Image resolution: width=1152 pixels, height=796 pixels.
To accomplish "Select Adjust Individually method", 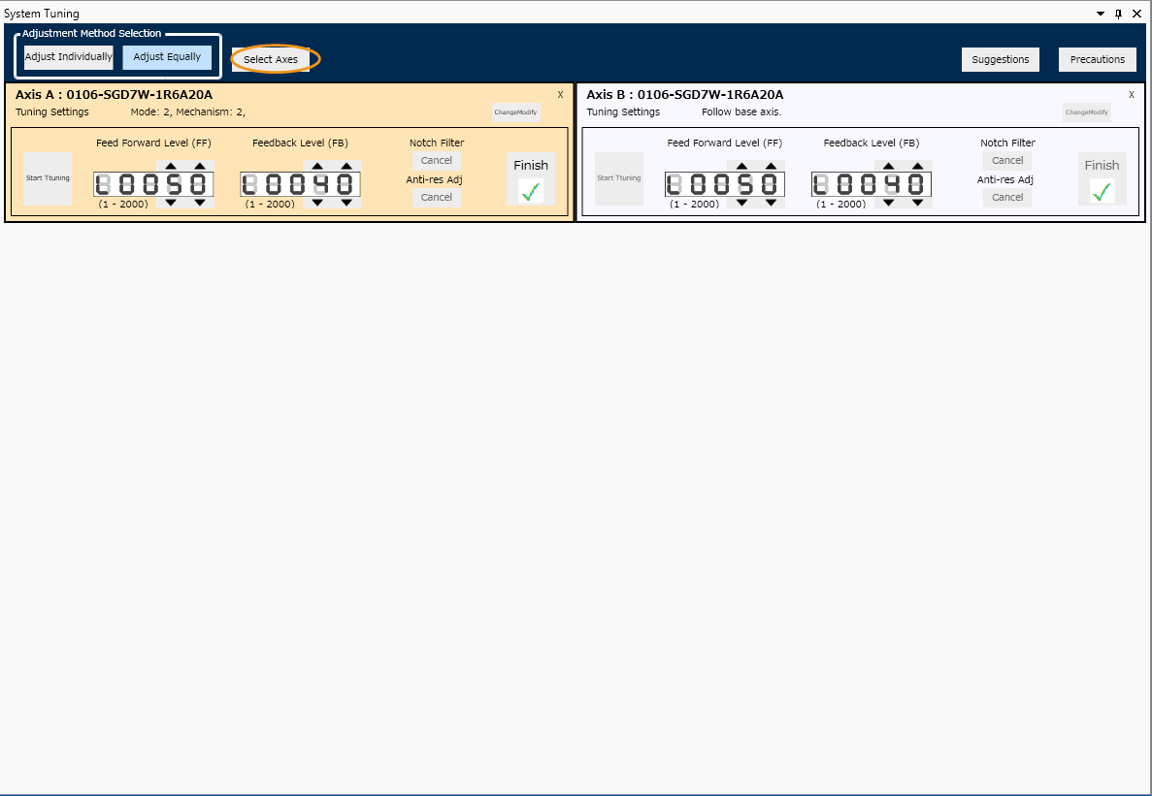I will pos(69,57).
